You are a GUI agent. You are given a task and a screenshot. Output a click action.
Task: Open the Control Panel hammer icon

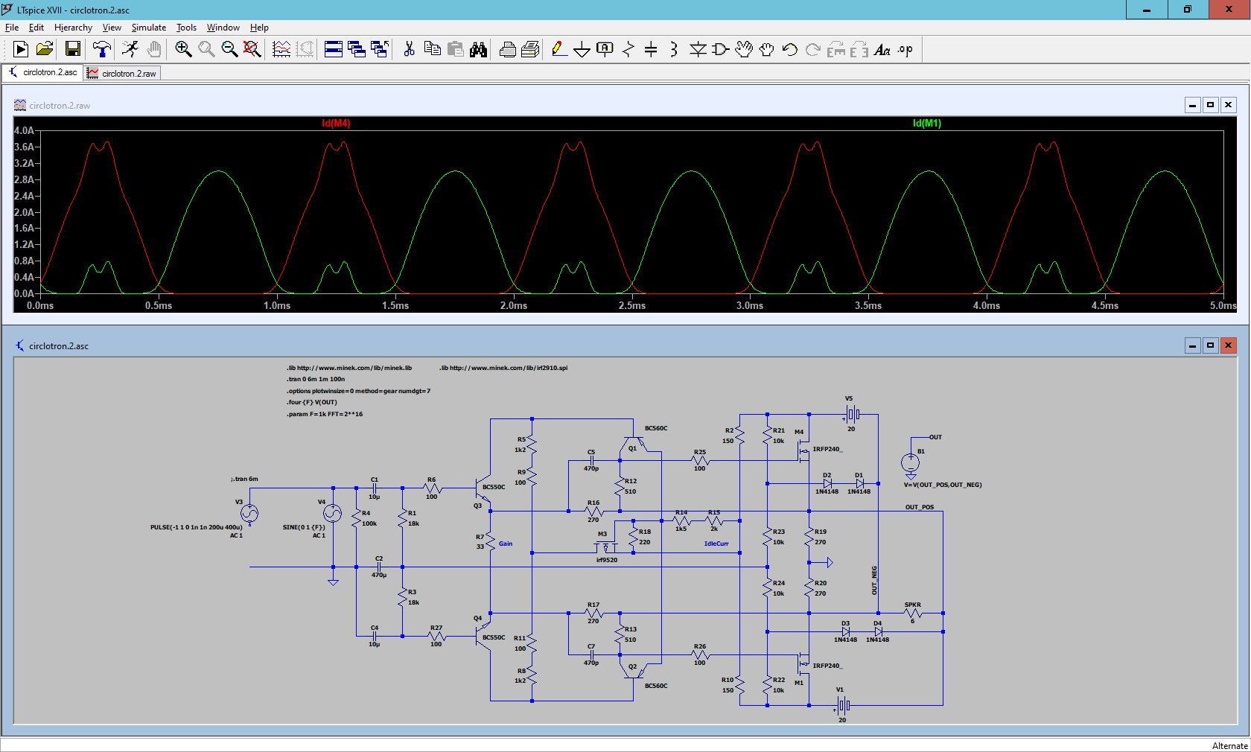tap(101, 49)
